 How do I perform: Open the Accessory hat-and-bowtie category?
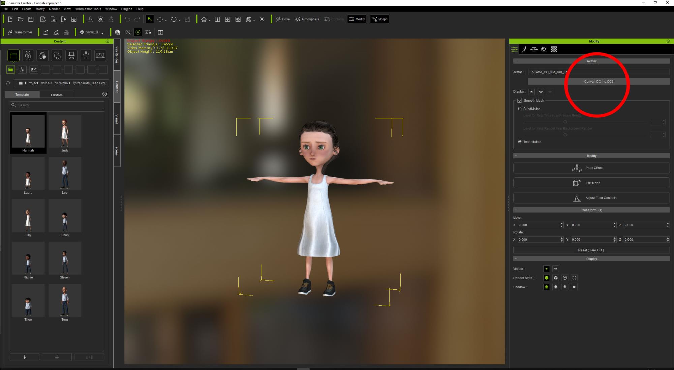point(71,55)
